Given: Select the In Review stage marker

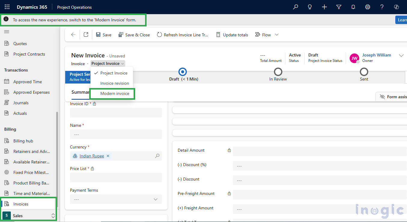Looking at the screenshot, I should click(278, 72).
